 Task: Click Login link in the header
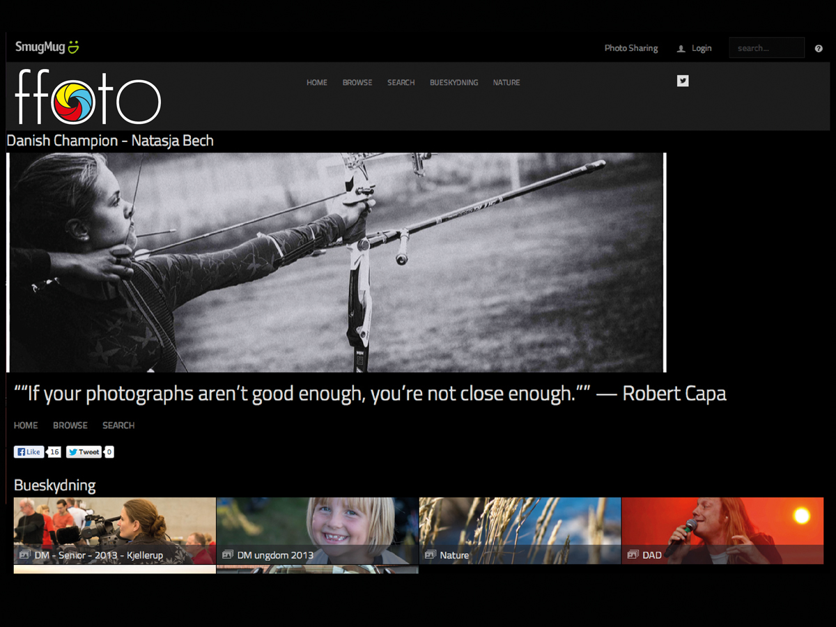point(702,48)
